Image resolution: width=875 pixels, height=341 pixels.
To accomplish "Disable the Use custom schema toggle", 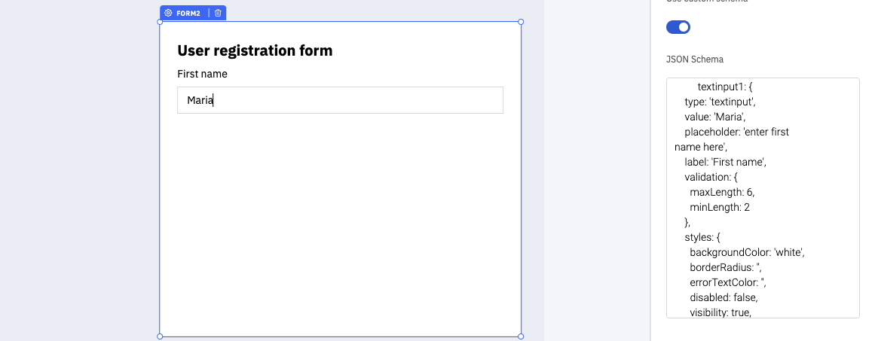I will pyautogui.click(x=678, y=27).
